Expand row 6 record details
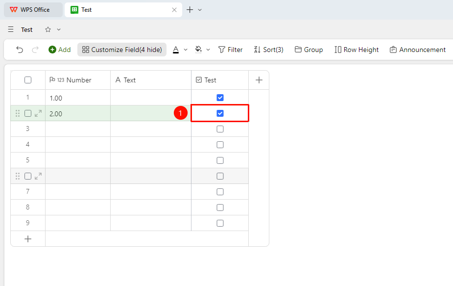This screenshot has width=453, height=286. (x=38, y=176)
